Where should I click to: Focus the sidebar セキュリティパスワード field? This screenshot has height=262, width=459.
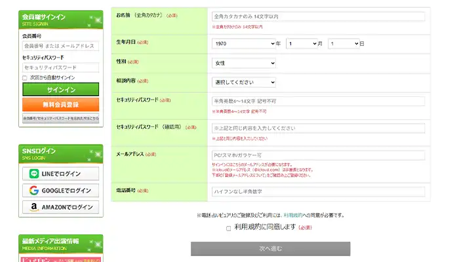[60, 67]
